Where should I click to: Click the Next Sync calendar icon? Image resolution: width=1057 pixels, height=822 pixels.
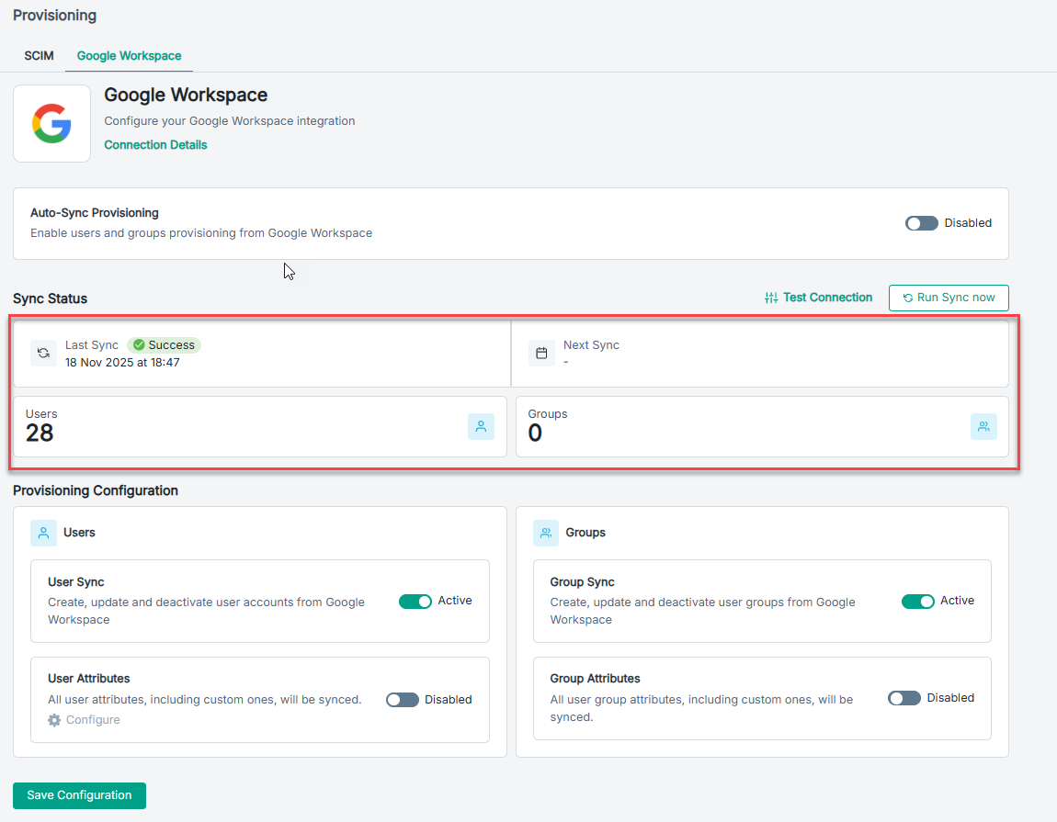point(541,353)
